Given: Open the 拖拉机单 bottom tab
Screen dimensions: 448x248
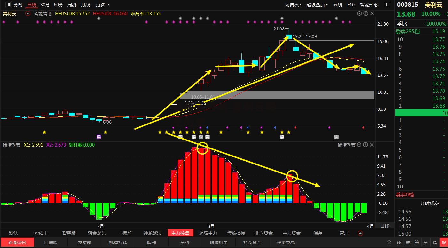Looking at the screenshot, I should tap(219, 243).
